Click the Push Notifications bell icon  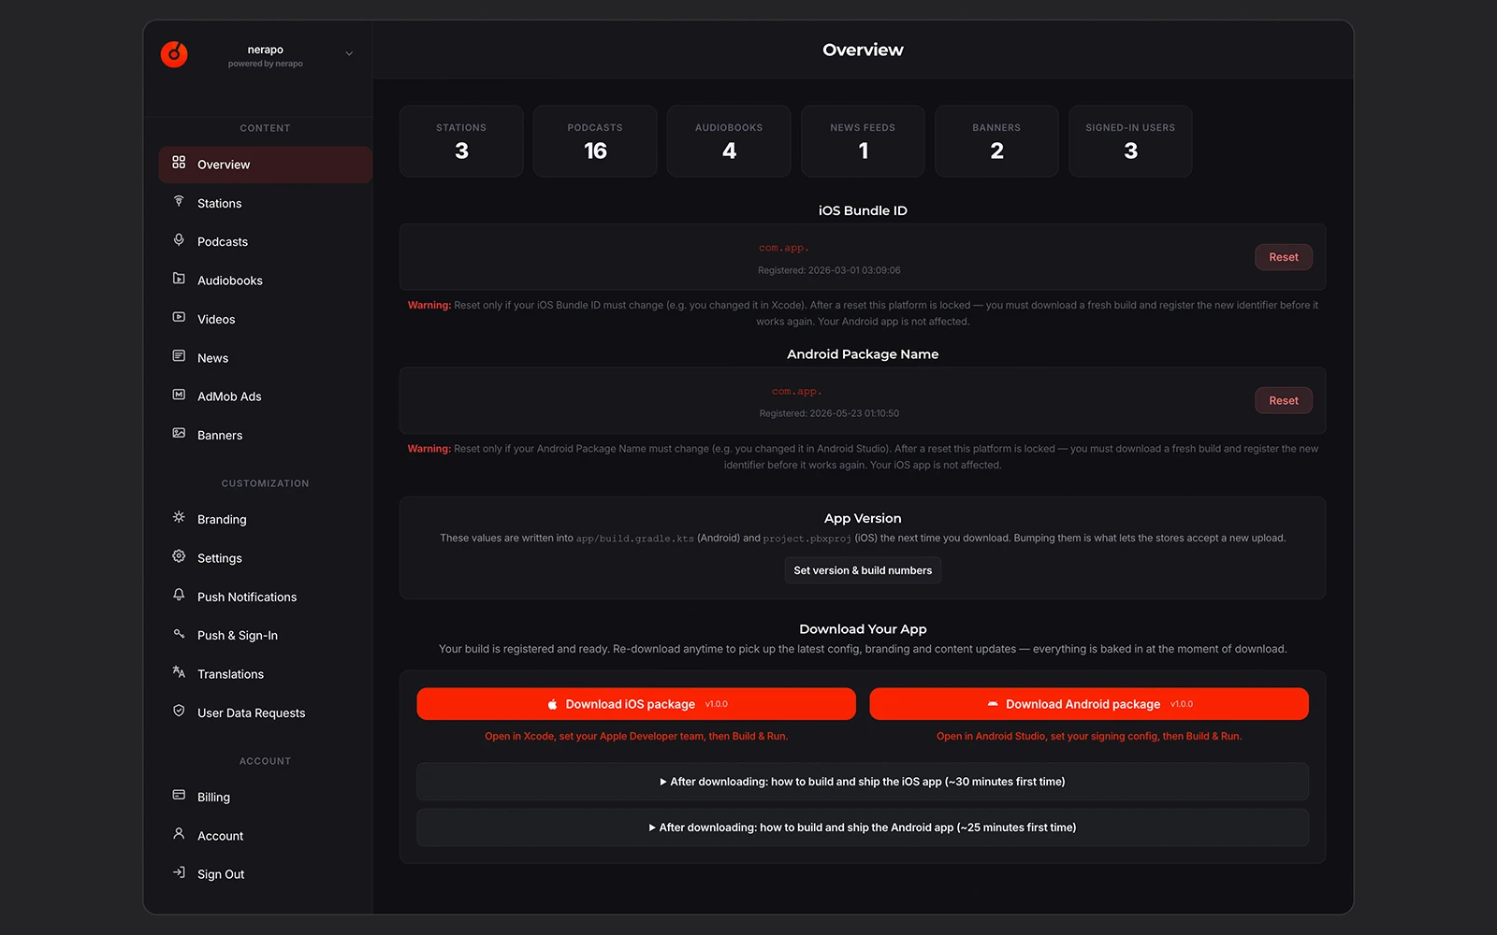point(179,595)
